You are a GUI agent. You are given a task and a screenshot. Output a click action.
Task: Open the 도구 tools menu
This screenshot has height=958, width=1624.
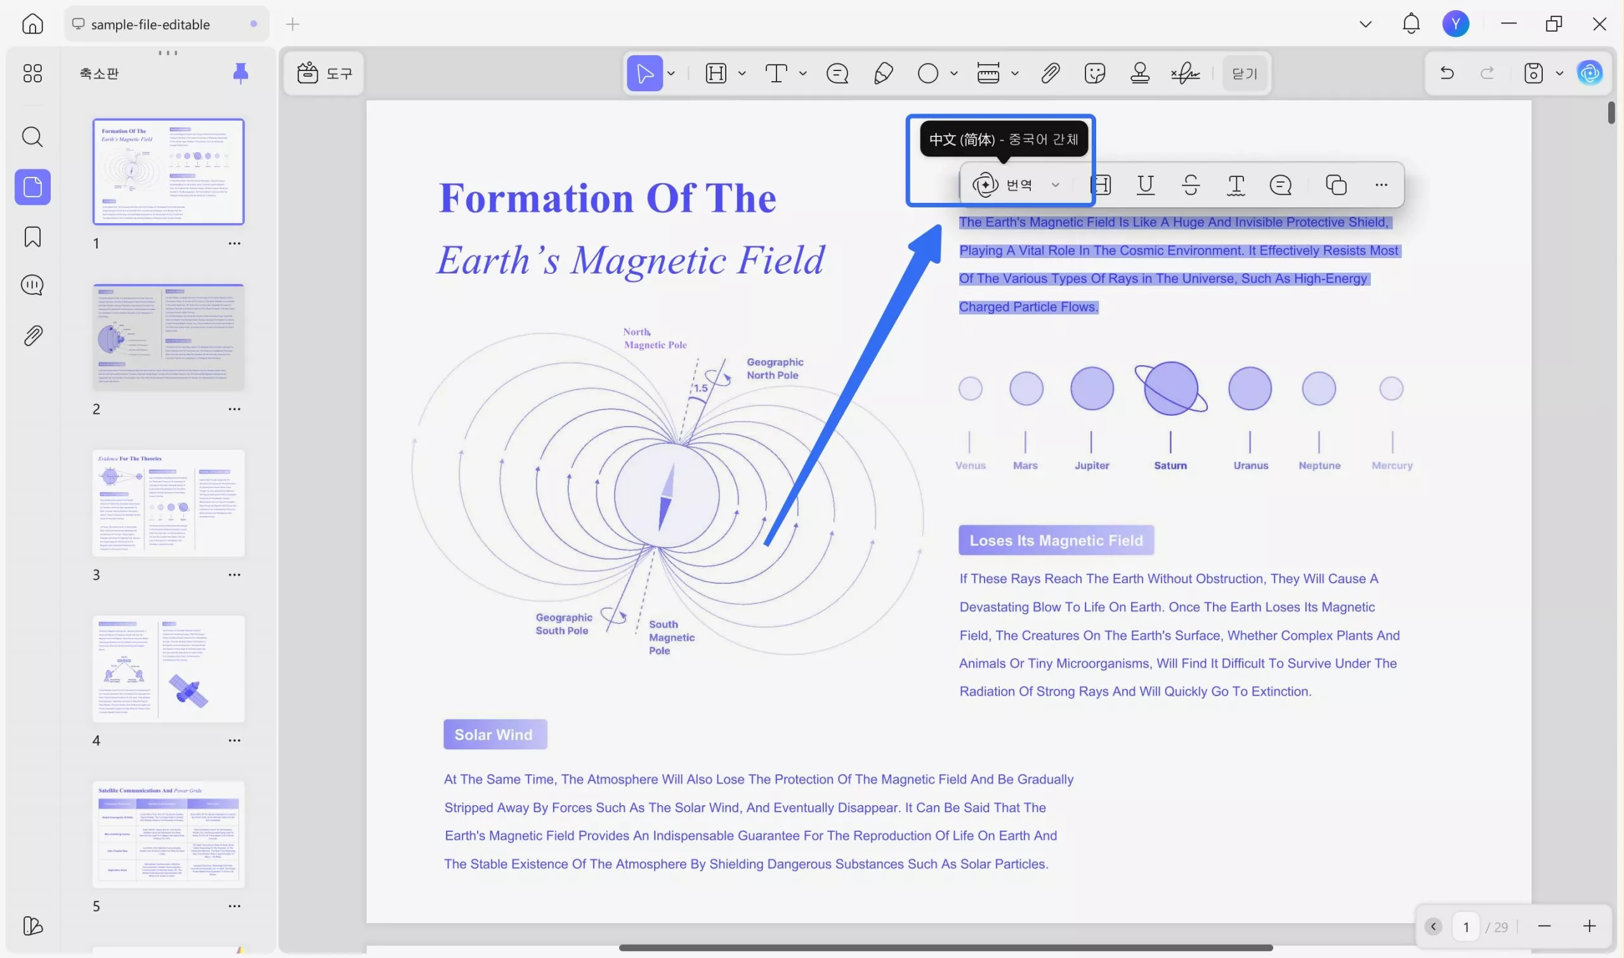(324, 73)
